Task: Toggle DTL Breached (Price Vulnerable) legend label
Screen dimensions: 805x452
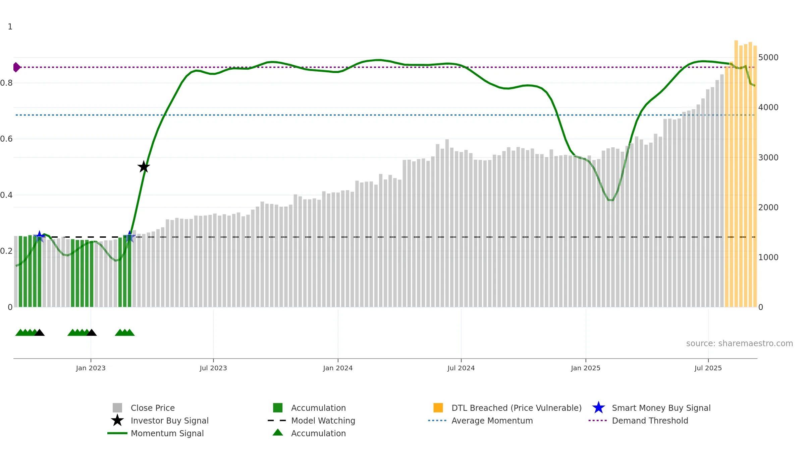Action: 517,408
